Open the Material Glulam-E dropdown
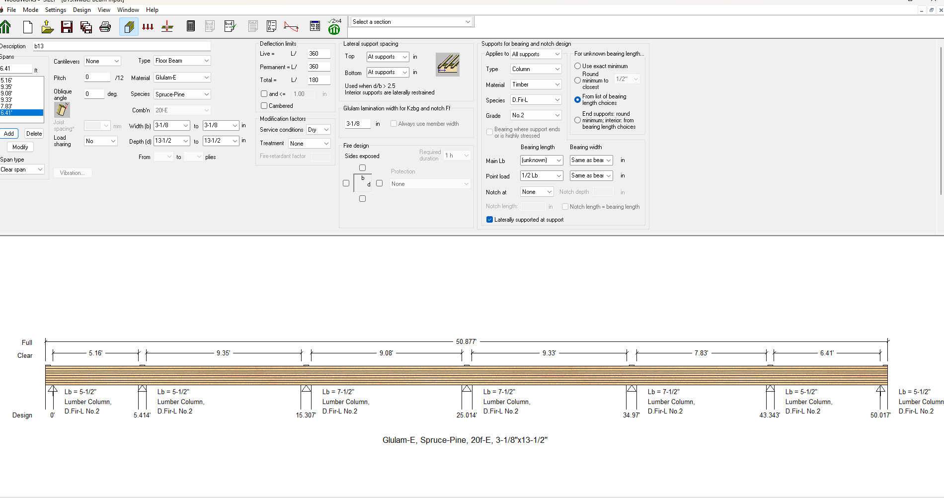944x498 pixels. point(182,78)
